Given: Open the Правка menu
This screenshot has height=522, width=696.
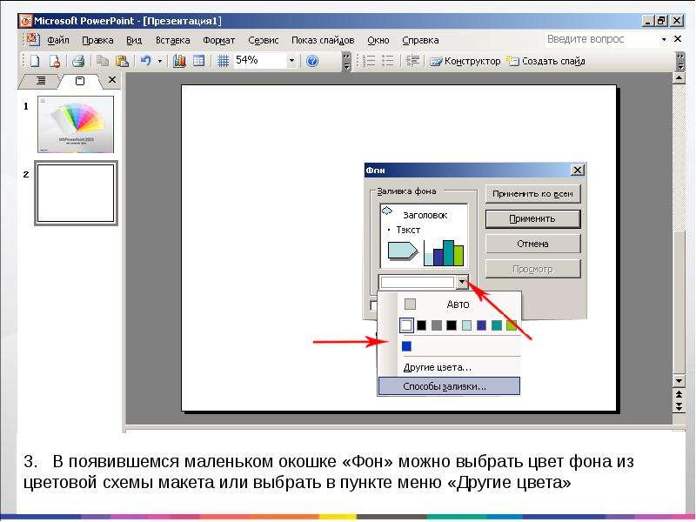Looking at the screenshot, I should coord(97,40).
